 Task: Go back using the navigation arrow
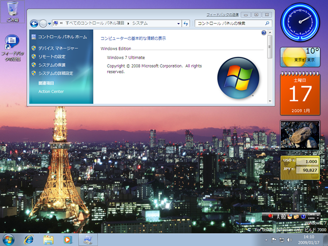[x=34, y=23]
